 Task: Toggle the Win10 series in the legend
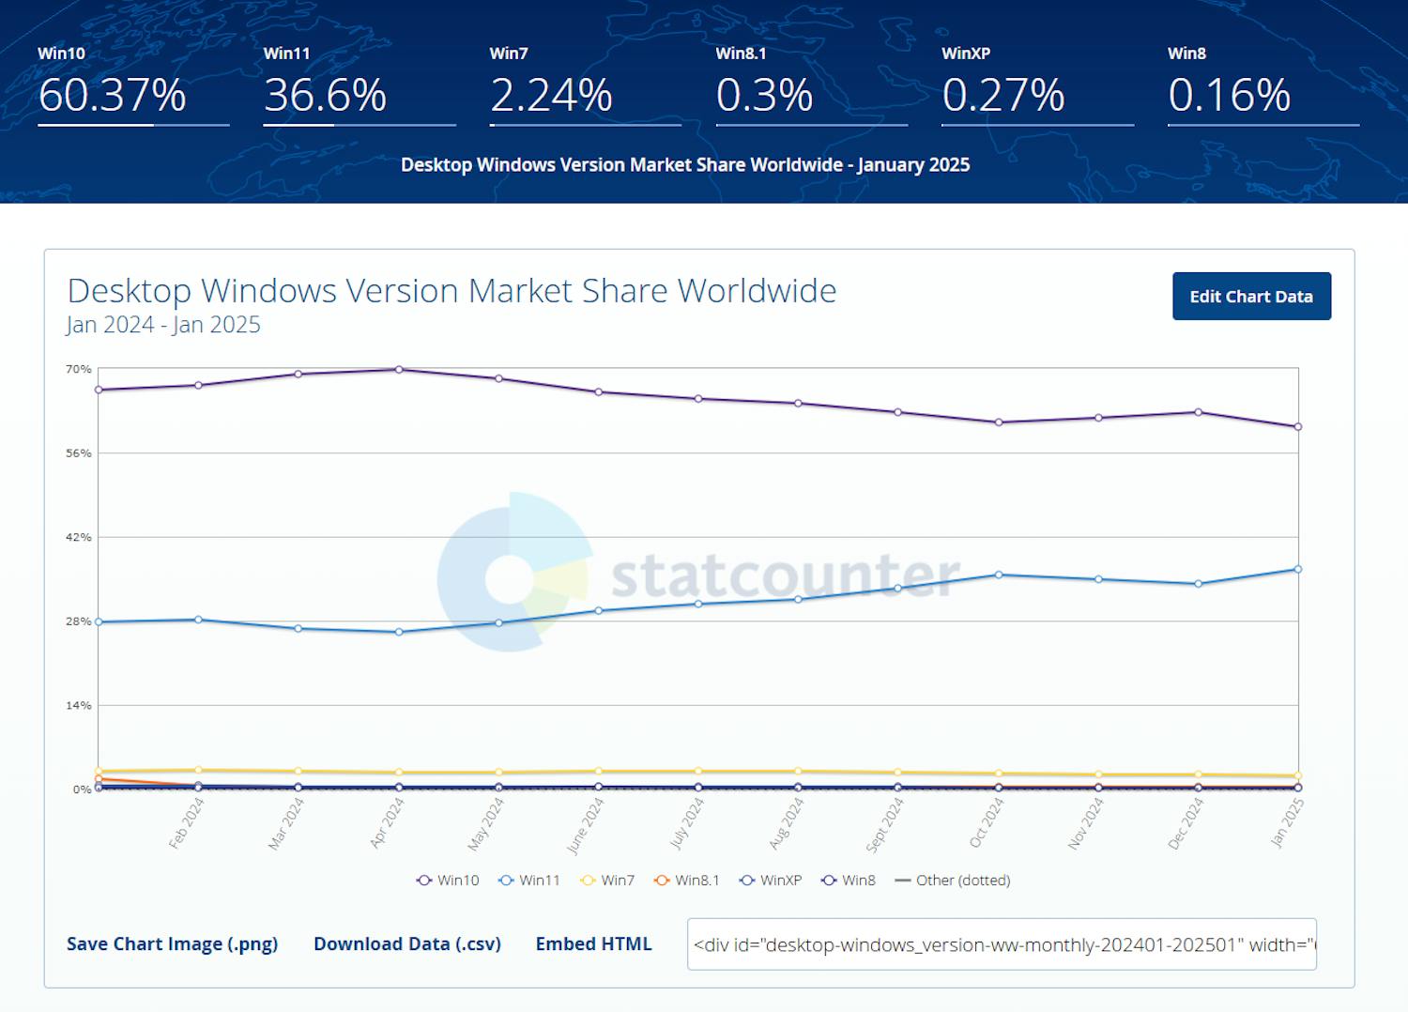[x=448, y=881]
